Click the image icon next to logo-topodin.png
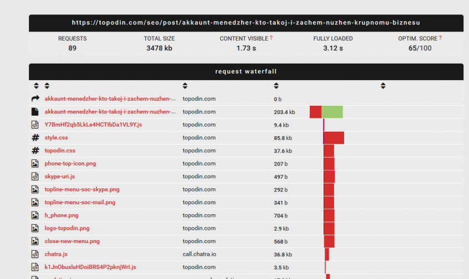469x279 pixels. (35, 228)
